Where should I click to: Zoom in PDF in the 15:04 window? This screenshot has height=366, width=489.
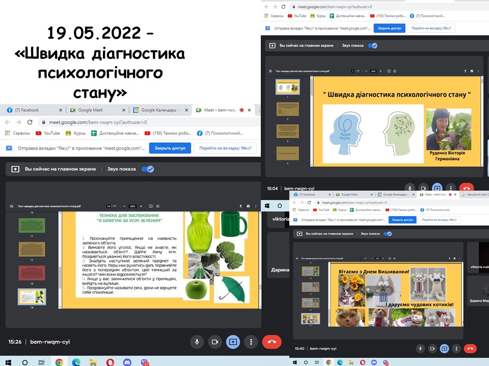point(381,71)
